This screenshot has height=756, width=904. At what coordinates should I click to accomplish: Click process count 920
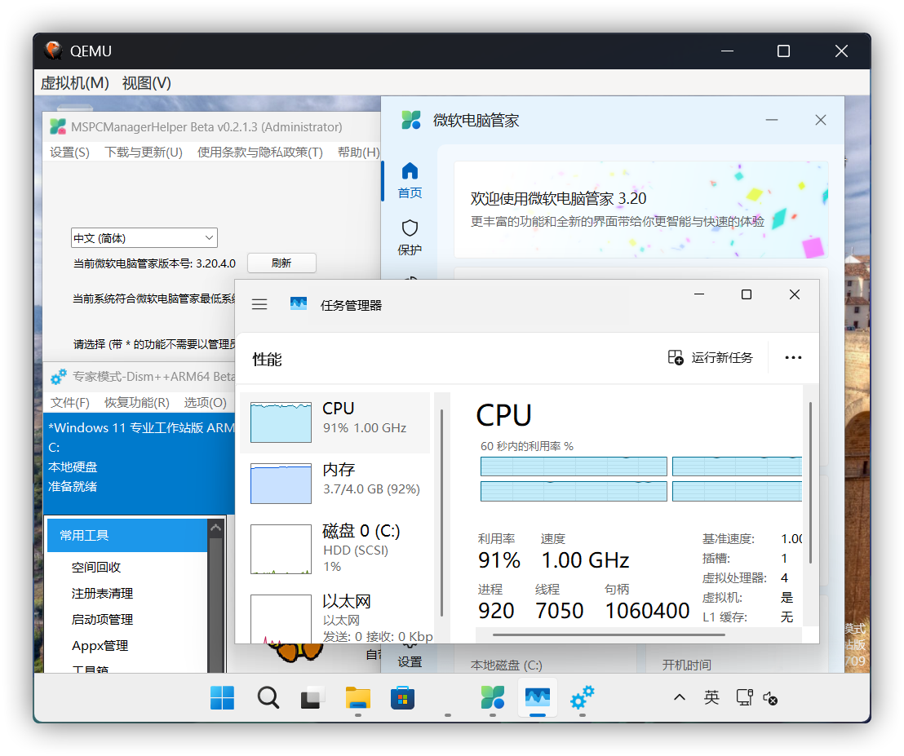pyautogui.click(x=496, y=611)
